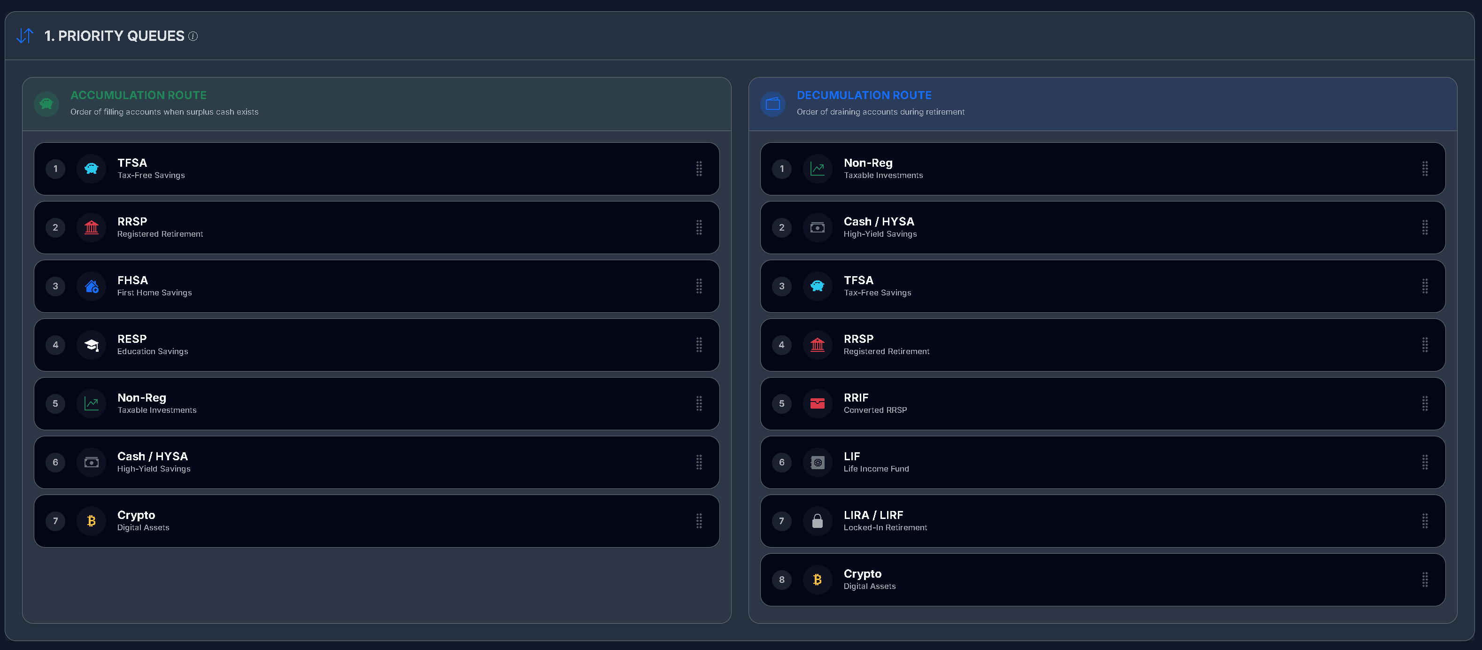Click RRSP bank icon in Decumulation route
Screen dimensions: 1482x650
818,345
